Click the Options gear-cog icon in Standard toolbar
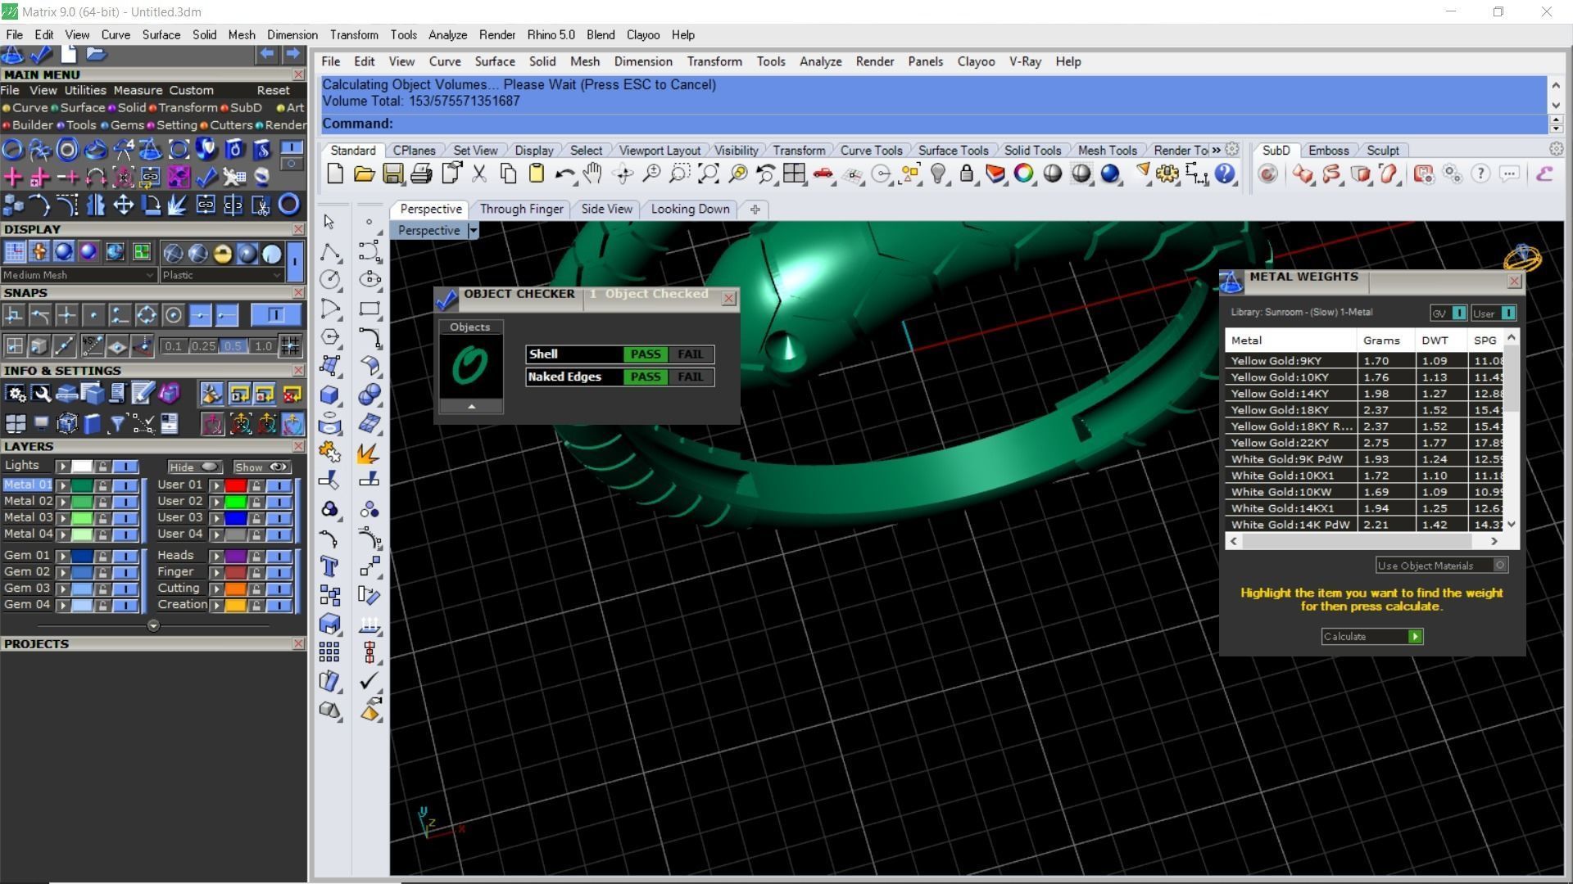The image size is (1573, 884). [1167, 174]
